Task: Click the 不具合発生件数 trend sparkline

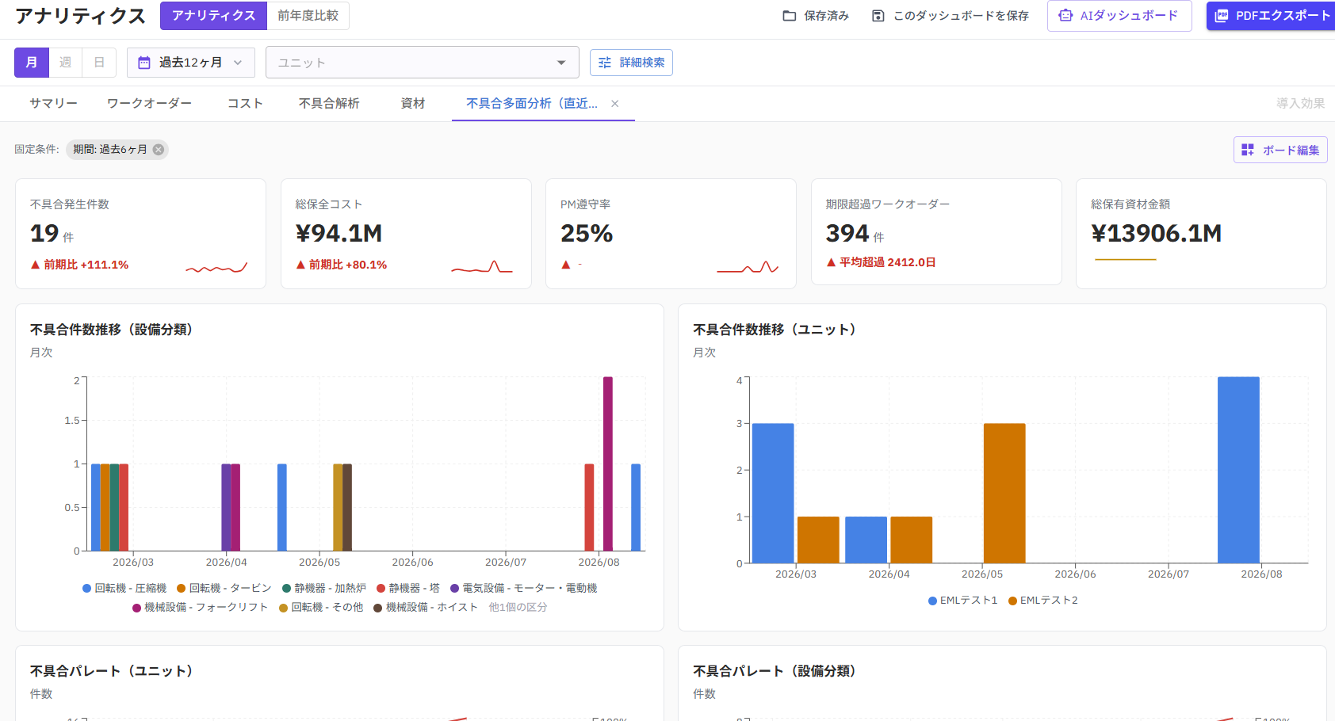Action: [x=216, y=268]
